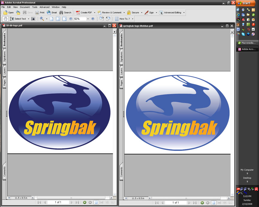
Task: Open the zoom percentage dropdown arrow
Action: (x=88, y=19)
